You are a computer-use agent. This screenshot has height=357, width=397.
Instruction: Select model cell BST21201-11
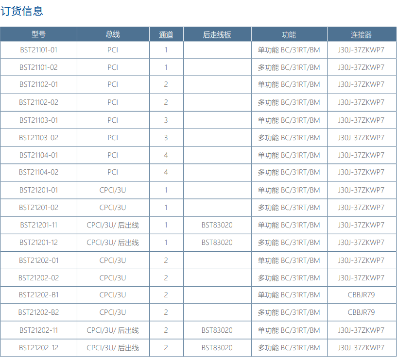pos(38,225)
